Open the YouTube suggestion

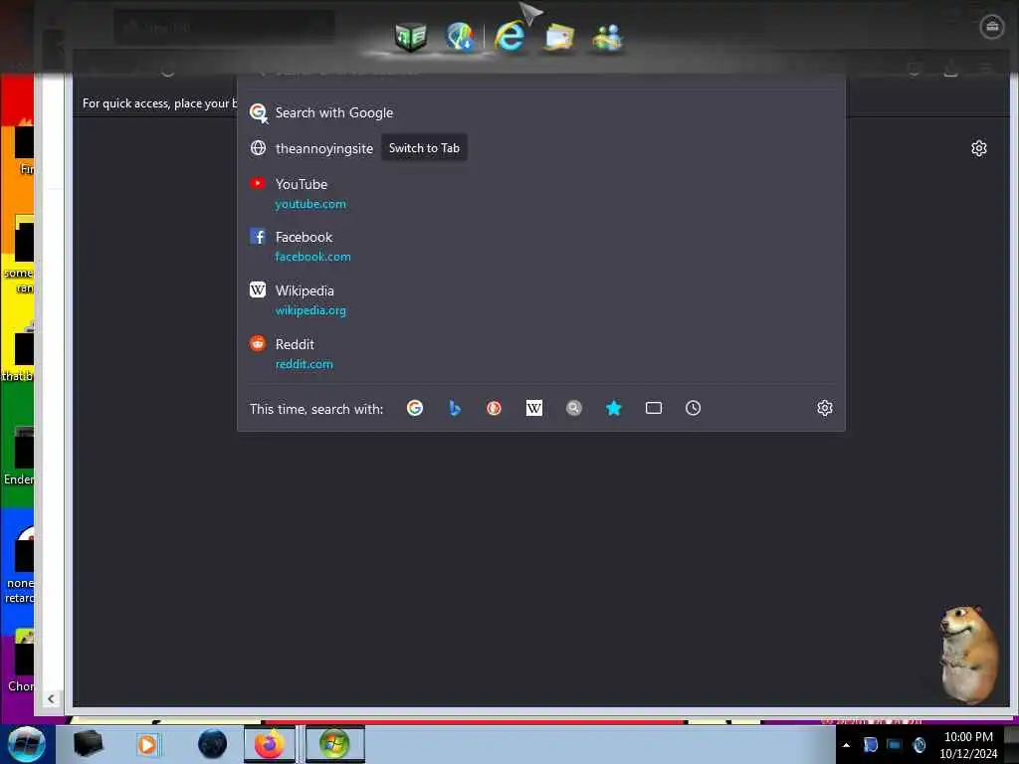[x=540, y=194]
